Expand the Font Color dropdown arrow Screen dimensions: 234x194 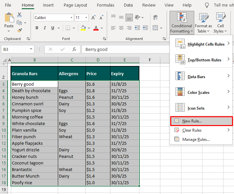[102, 28]
